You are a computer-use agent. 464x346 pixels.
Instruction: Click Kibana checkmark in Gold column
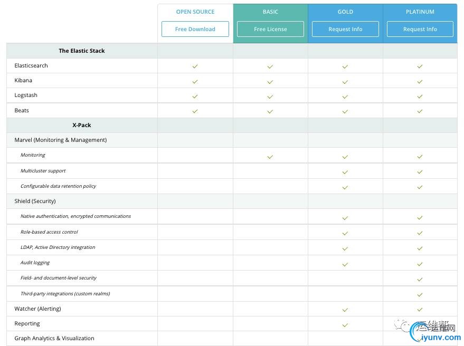tap(345, 82)
